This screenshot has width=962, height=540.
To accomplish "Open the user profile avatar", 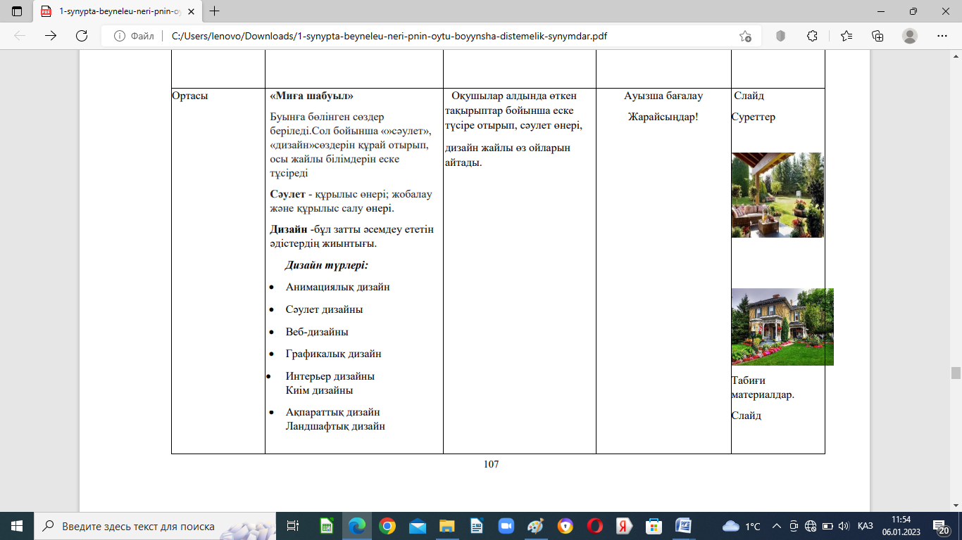I will 910,36.
